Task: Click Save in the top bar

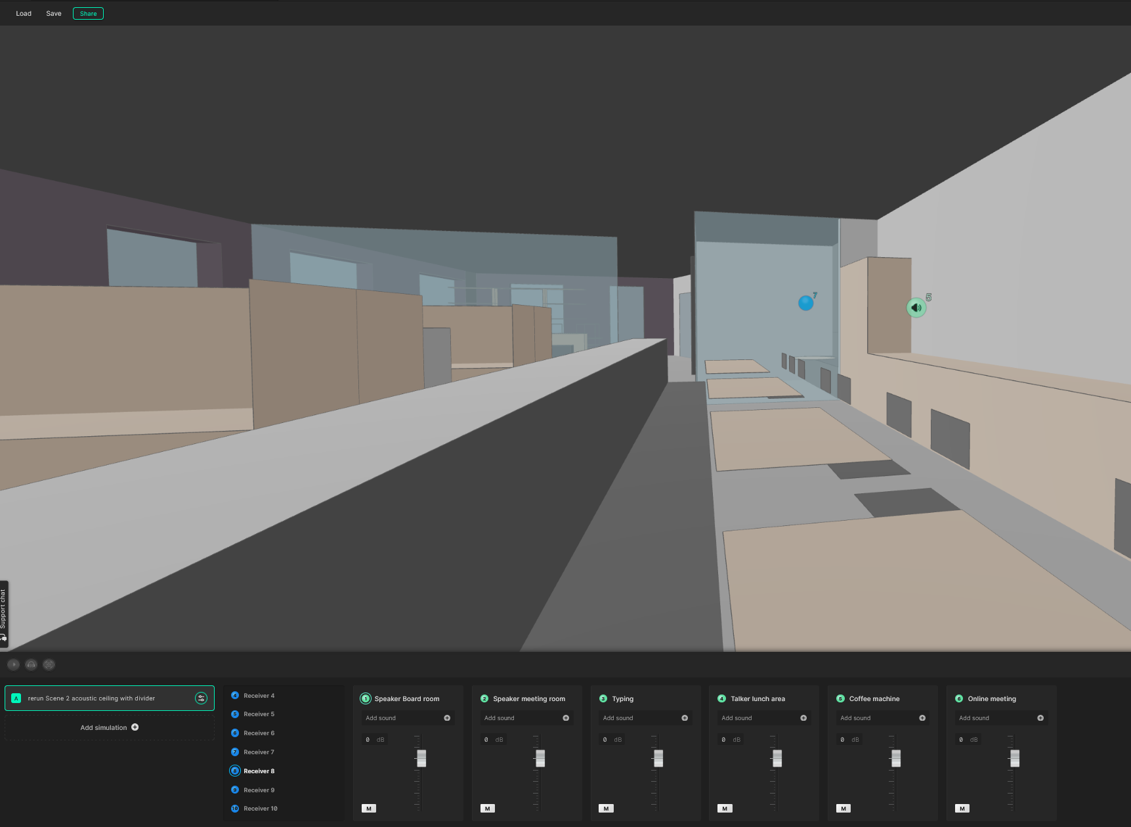Action: point(54,14)
